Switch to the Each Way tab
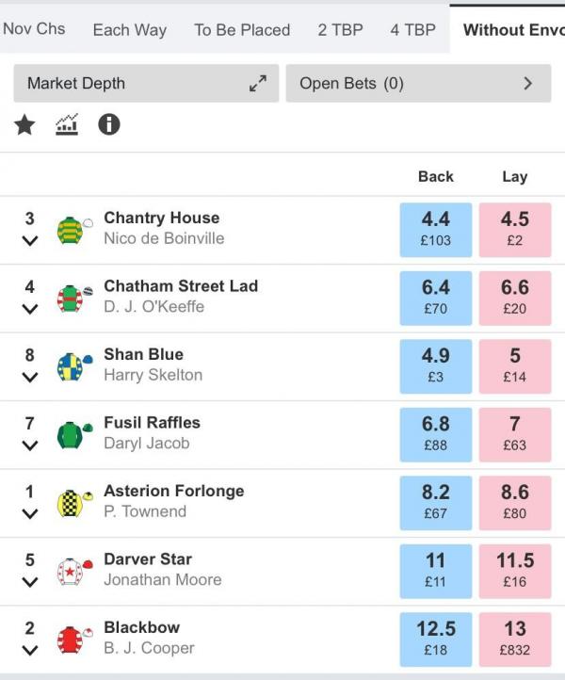This screenshot has width=565, height=680. [130, 30]
